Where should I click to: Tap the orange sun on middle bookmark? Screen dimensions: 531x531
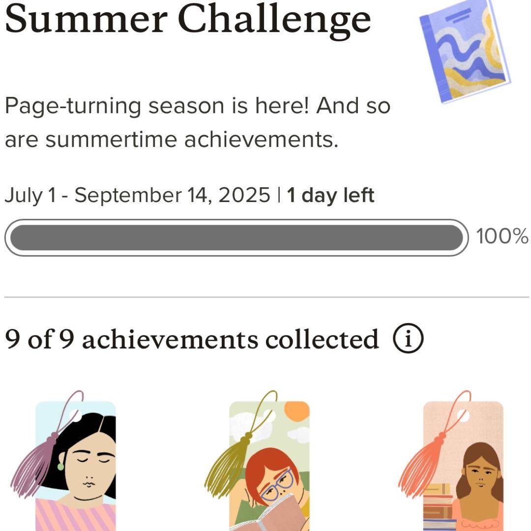pos(297,411)
